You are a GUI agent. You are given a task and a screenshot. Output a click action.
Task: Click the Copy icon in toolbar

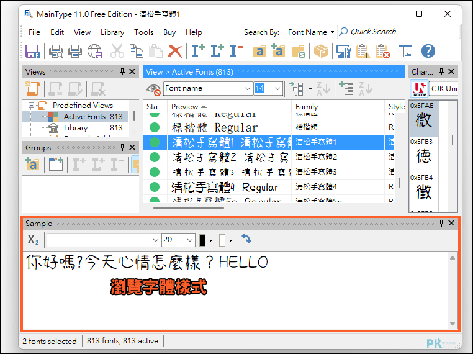tap(137, 51)
